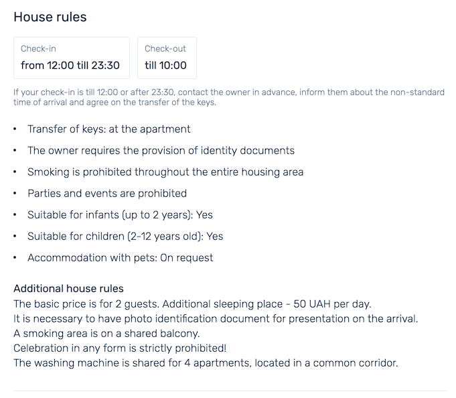
Task: Select the Check-in time box
Action: [72, 58]
